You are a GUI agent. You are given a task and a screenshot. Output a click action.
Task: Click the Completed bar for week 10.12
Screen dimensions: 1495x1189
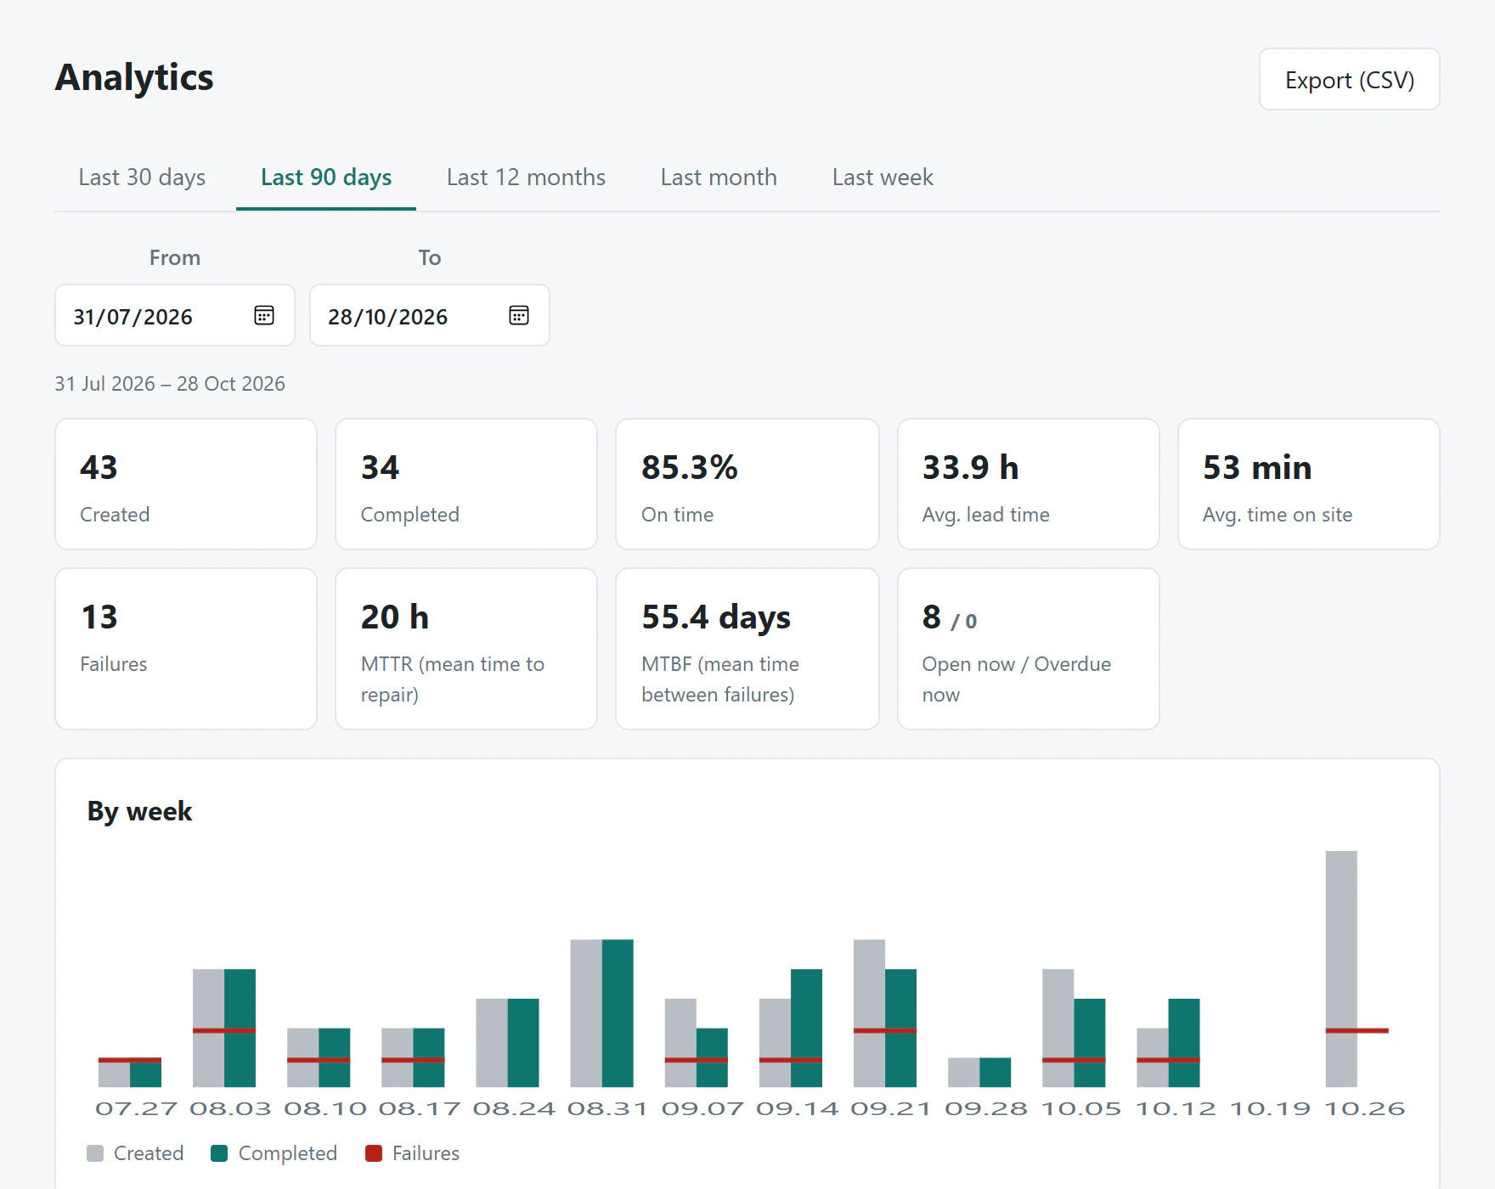[x=1184, y=1043]
